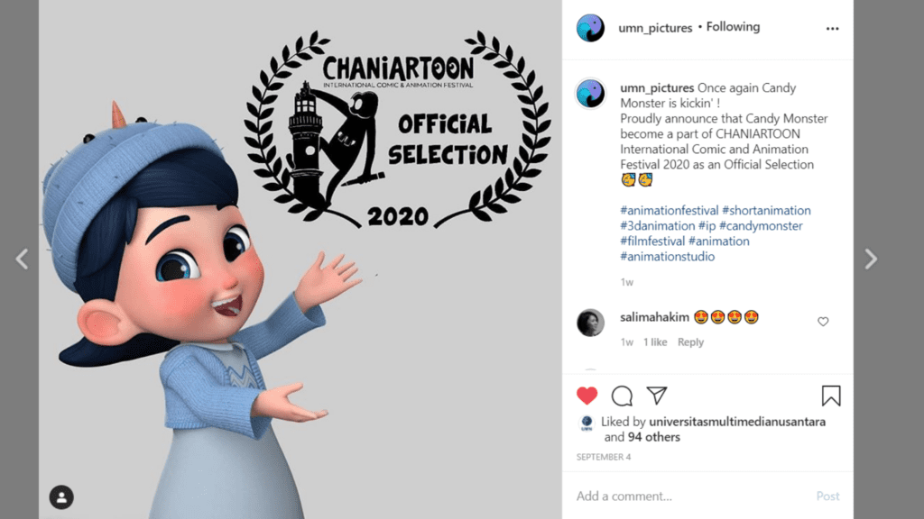Viewport: 924px width, 519px height.
Task: View the 94 others who liked
Action: point(653,437)
